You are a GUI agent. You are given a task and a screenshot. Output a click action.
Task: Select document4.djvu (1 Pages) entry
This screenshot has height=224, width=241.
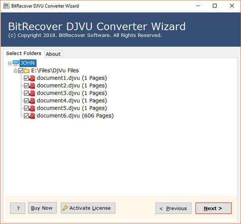[72, 101]
